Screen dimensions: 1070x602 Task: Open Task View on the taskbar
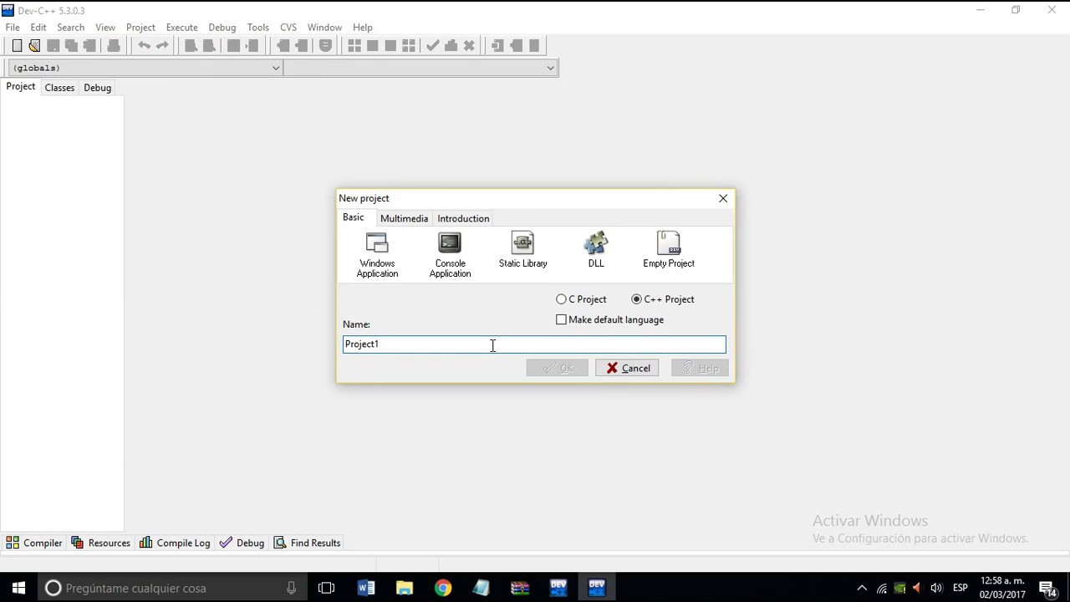[326, 588]
